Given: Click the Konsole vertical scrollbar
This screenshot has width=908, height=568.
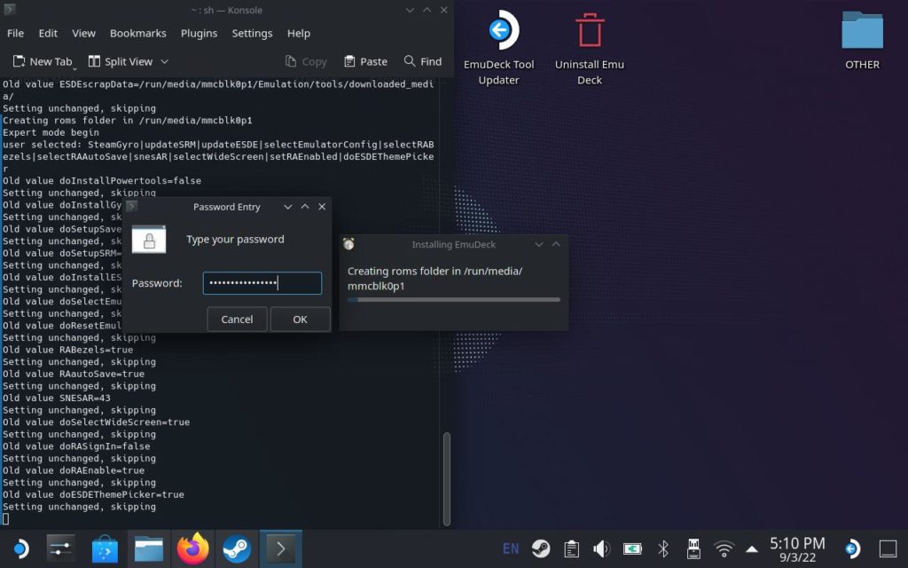Looking at the screenshot, I should click(x=447, y=478).
